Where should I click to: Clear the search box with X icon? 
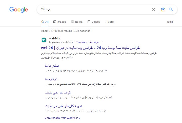[x=153, y=10]
